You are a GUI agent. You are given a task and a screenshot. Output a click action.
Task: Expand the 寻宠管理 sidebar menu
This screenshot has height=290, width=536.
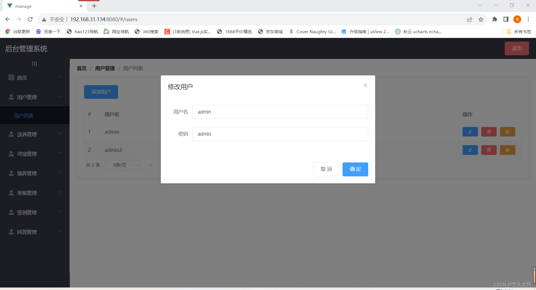[x=35, y=154]
